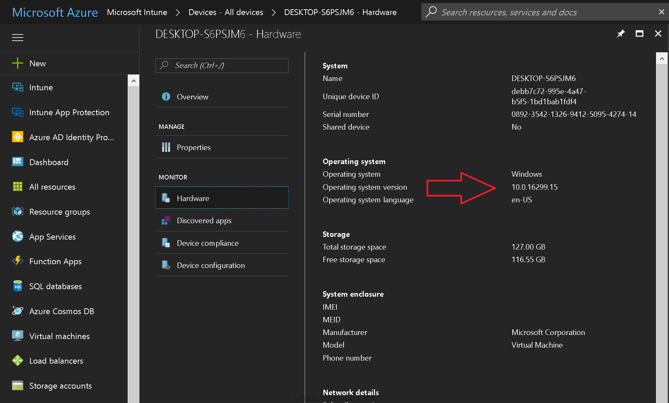Click the Shared device value No
This screenshot has height=403, width=669.
[516, 127]
